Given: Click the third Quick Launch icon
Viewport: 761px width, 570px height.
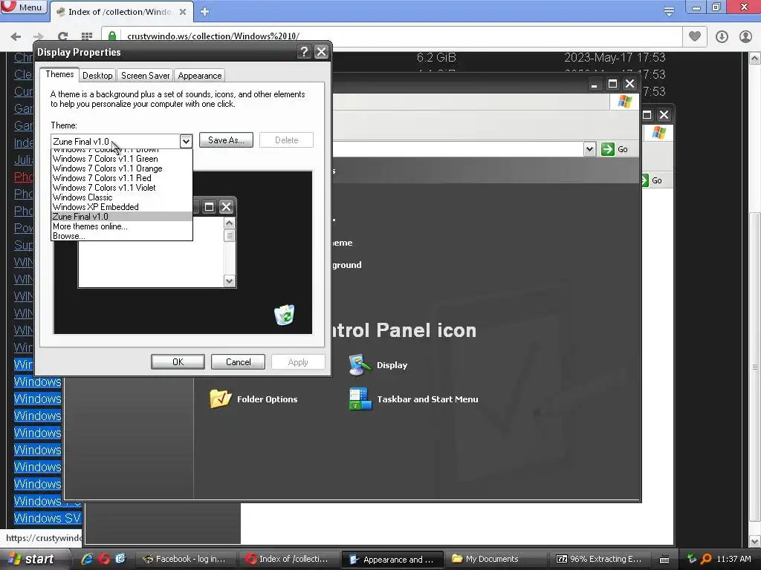Looking at the screenshot, I should (120, 559).
